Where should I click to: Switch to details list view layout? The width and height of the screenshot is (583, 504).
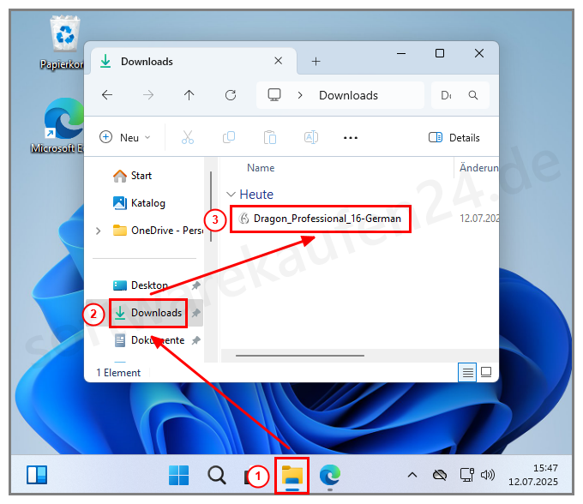tap(468, 372)
